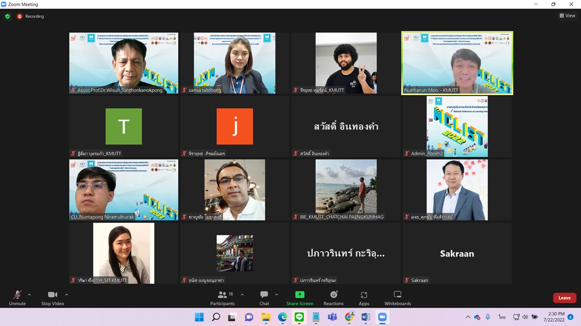Open the Chat panel
This screenshot has width=581, height=326.
[264, 298]
